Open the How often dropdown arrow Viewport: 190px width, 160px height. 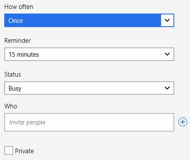[x=167, y=20]
